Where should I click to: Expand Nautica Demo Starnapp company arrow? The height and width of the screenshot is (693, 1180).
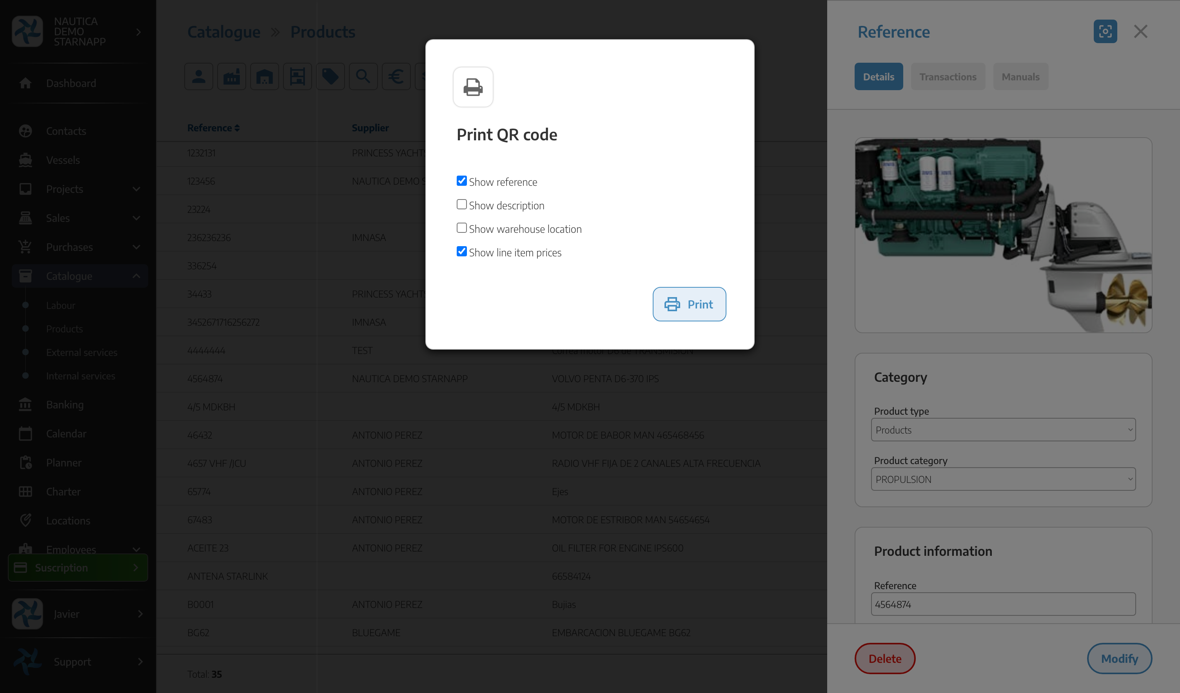pos(138,31)
